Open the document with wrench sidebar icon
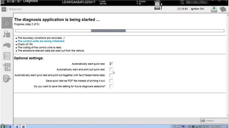 (7, 79)
